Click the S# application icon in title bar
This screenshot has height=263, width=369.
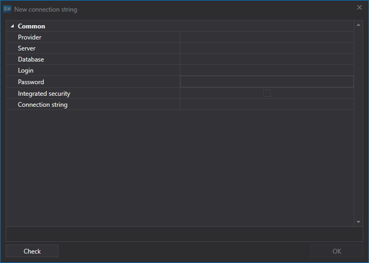pos(7,9)
